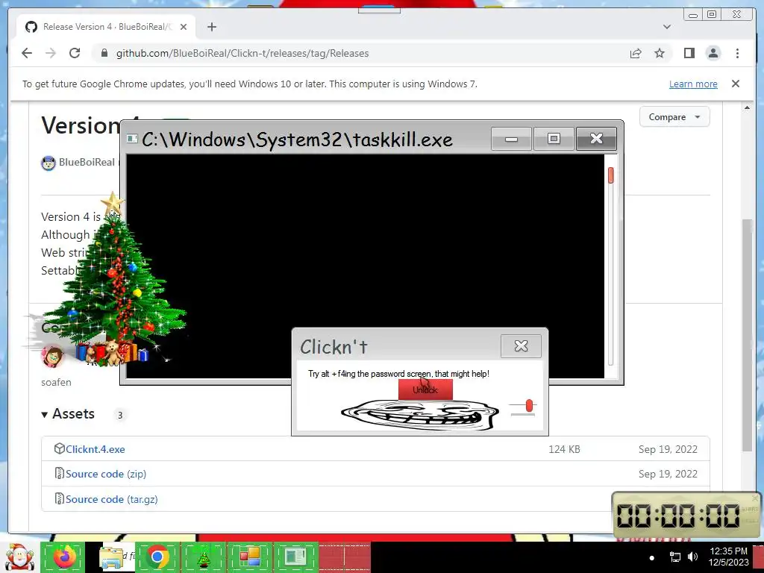Open the Chrome profile avatar menu

tap(713, 53)
